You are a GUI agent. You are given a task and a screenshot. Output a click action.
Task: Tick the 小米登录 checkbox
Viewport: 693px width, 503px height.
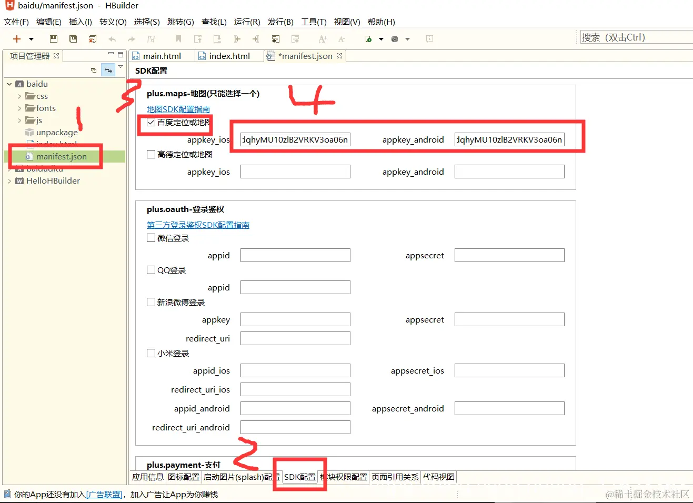151,353
